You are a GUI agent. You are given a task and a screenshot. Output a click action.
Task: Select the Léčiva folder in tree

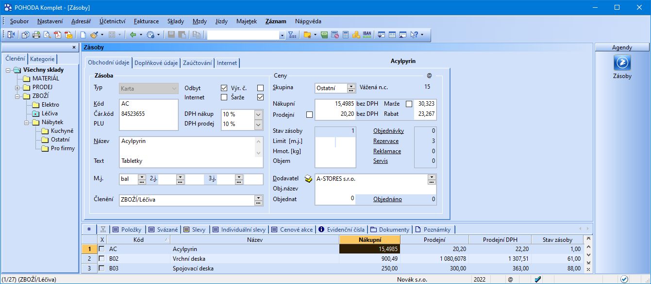point(50,113)
